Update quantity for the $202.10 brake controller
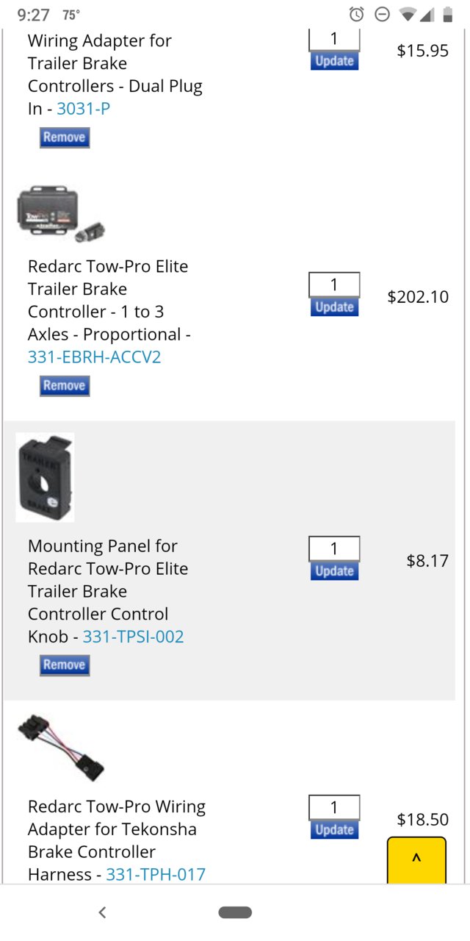The image size is (470, 941). tap(334, 307)
